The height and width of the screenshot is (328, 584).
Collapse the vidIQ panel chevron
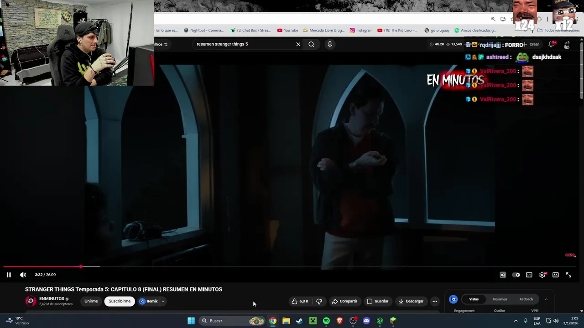click(546, 299)
